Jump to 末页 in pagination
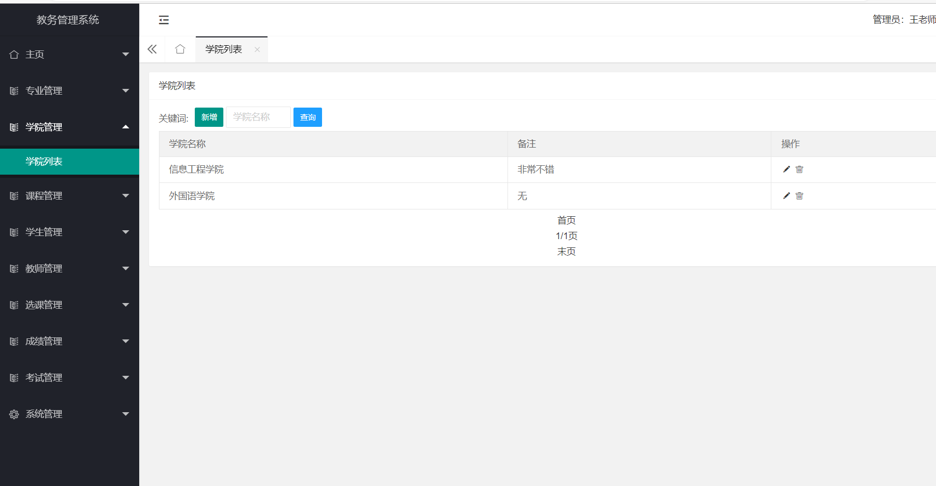The image size is (936, 486). 566,252
